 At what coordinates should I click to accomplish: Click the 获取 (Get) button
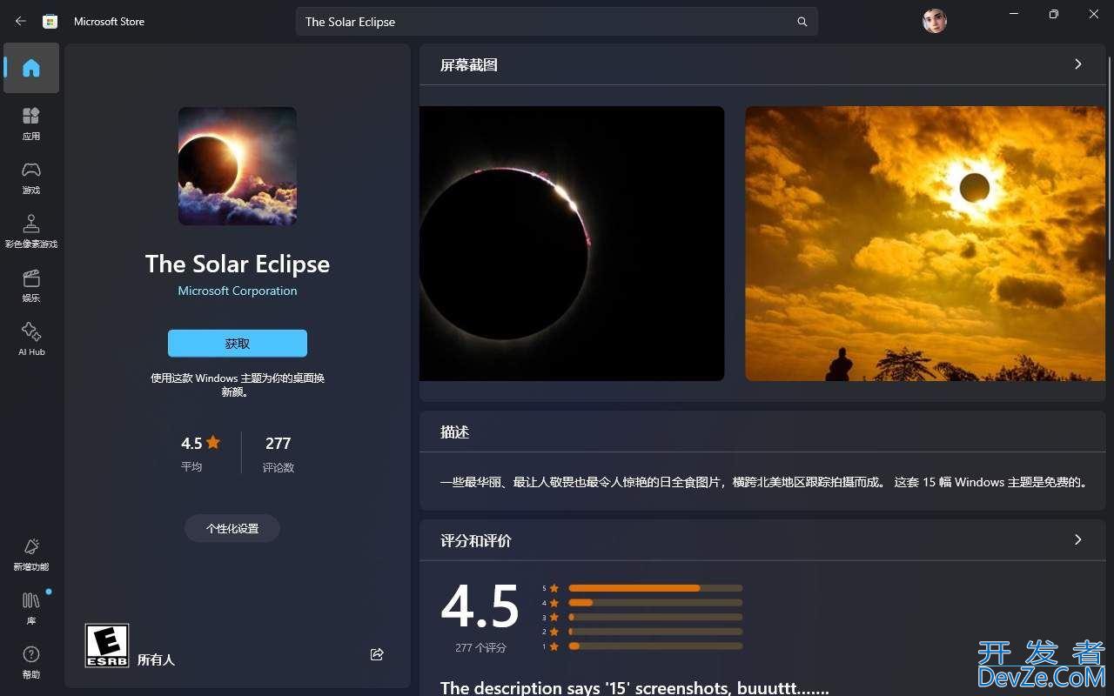point(238,344)
